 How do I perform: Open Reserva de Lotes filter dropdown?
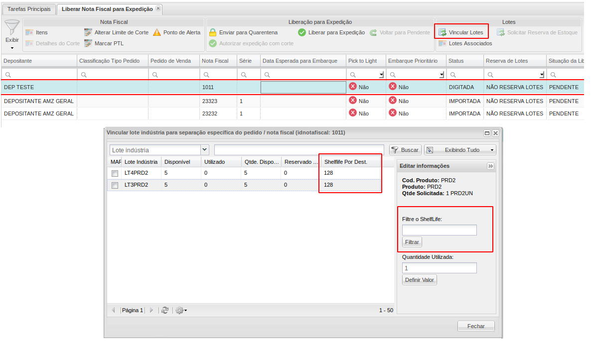(x=542, y=75)
